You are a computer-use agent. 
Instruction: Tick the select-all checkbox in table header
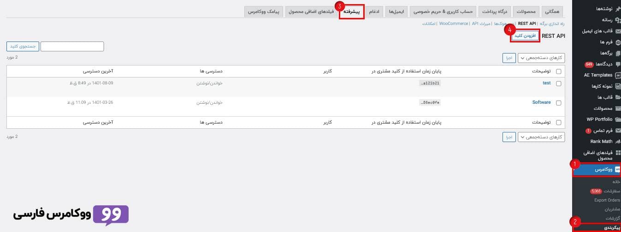pyautogui.click(x=559, y=71)
